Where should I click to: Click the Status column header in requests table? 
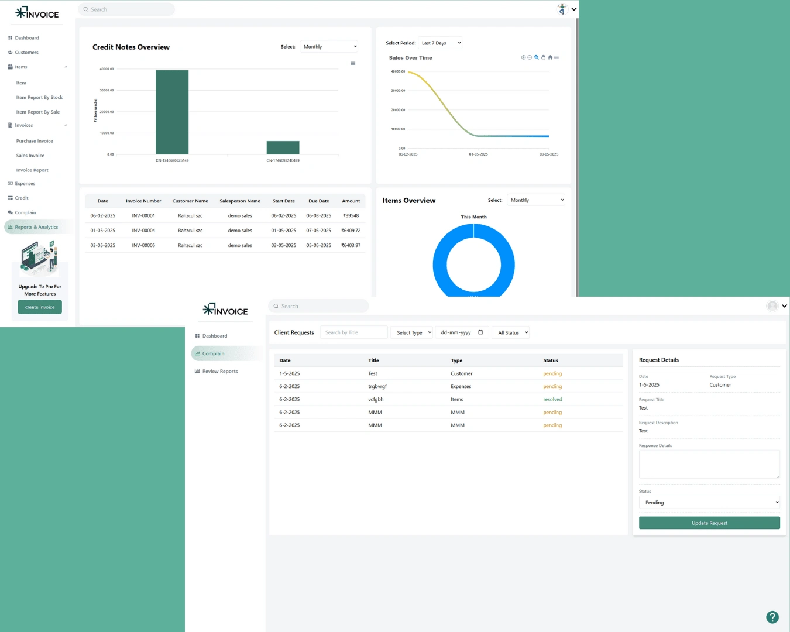[551, 360]
